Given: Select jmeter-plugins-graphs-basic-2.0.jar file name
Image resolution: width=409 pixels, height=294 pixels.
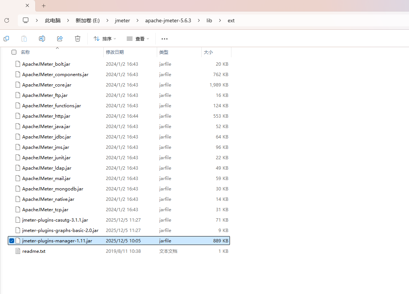Looking at the screenshot, I should click(60, 231).
